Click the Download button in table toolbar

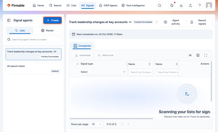[83, 55]
